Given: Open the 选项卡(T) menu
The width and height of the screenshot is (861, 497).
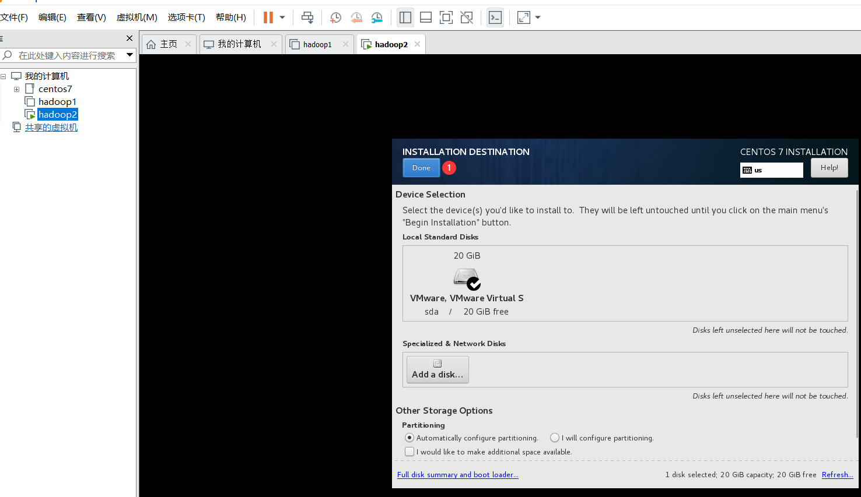Looking at the screenshot, I should [187, 17].
